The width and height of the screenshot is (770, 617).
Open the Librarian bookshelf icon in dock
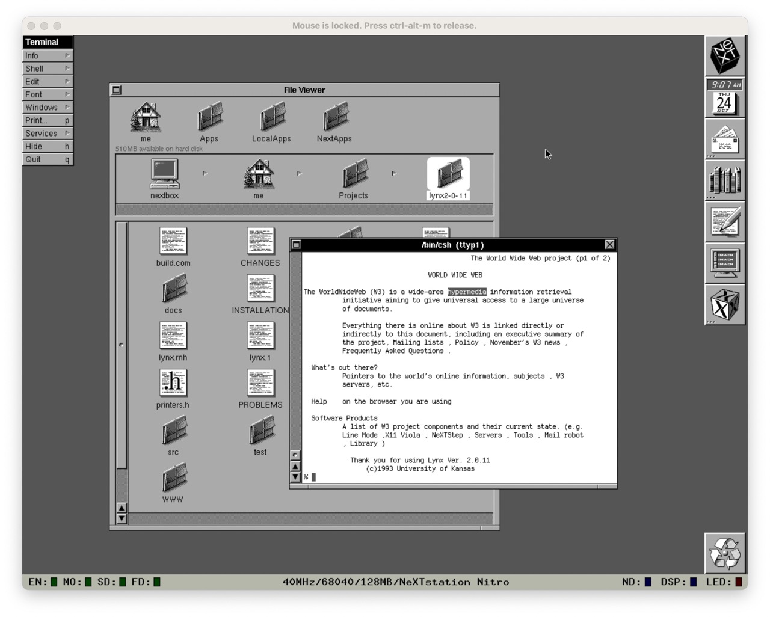pos(725,180)
